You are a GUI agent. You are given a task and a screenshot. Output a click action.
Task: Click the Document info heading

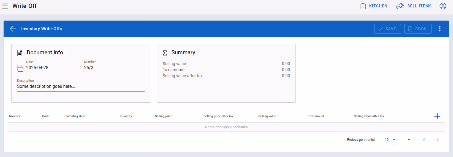(45, 52)
